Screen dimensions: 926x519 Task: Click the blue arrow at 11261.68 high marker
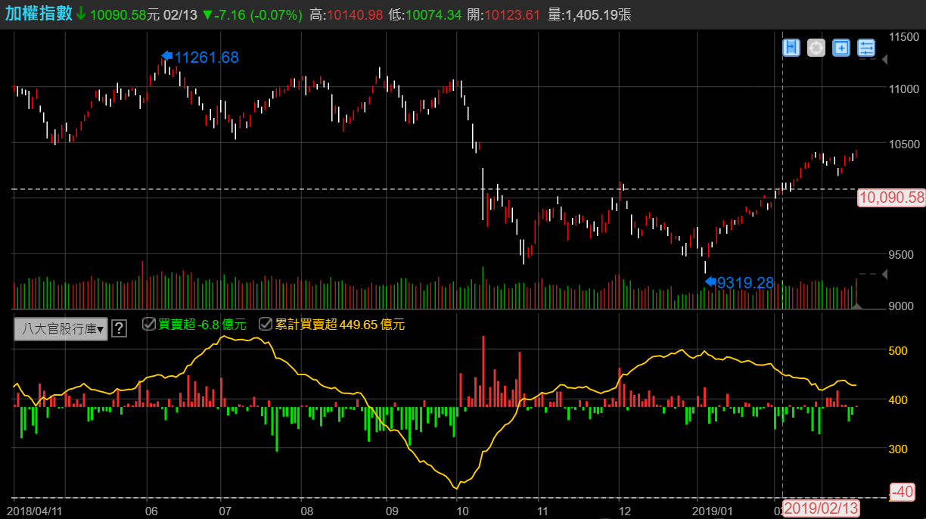(167, 55)
